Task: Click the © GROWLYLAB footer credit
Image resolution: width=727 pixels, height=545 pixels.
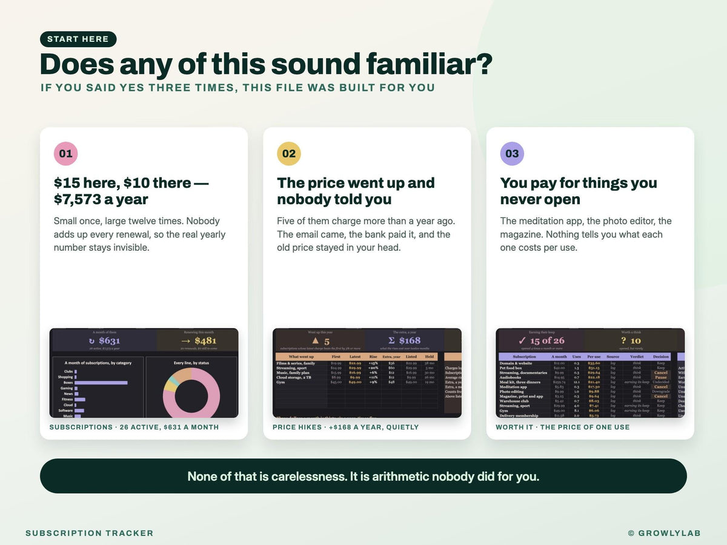Action: [665, 533]
